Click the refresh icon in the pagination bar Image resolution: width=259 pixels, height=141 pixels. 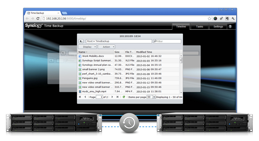124,97
